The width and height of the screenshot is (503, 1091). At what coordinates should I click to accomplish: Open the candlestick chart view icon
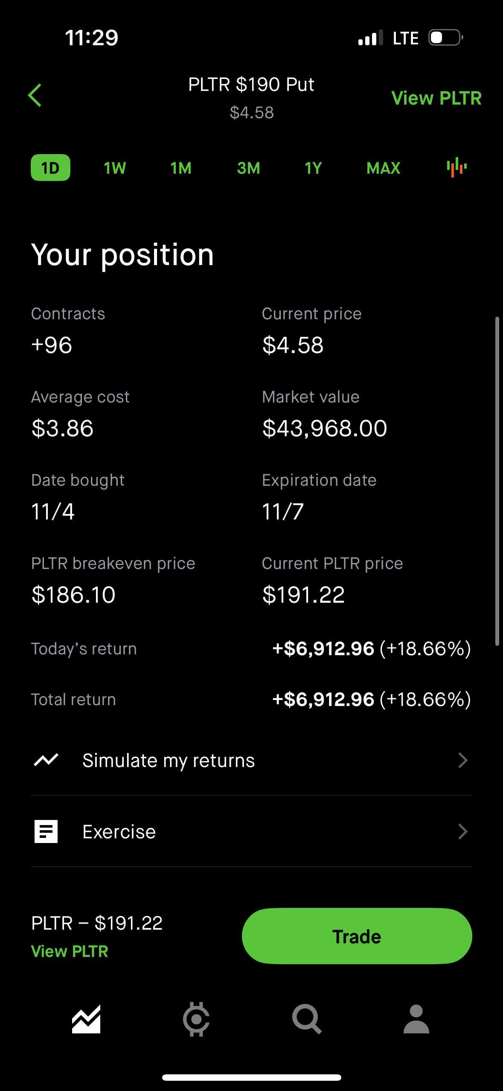coord(456,167)
